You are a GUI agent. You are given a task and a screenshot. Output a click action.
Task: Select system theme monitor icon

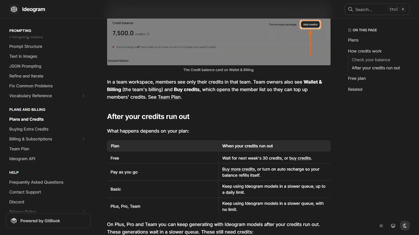393,226
